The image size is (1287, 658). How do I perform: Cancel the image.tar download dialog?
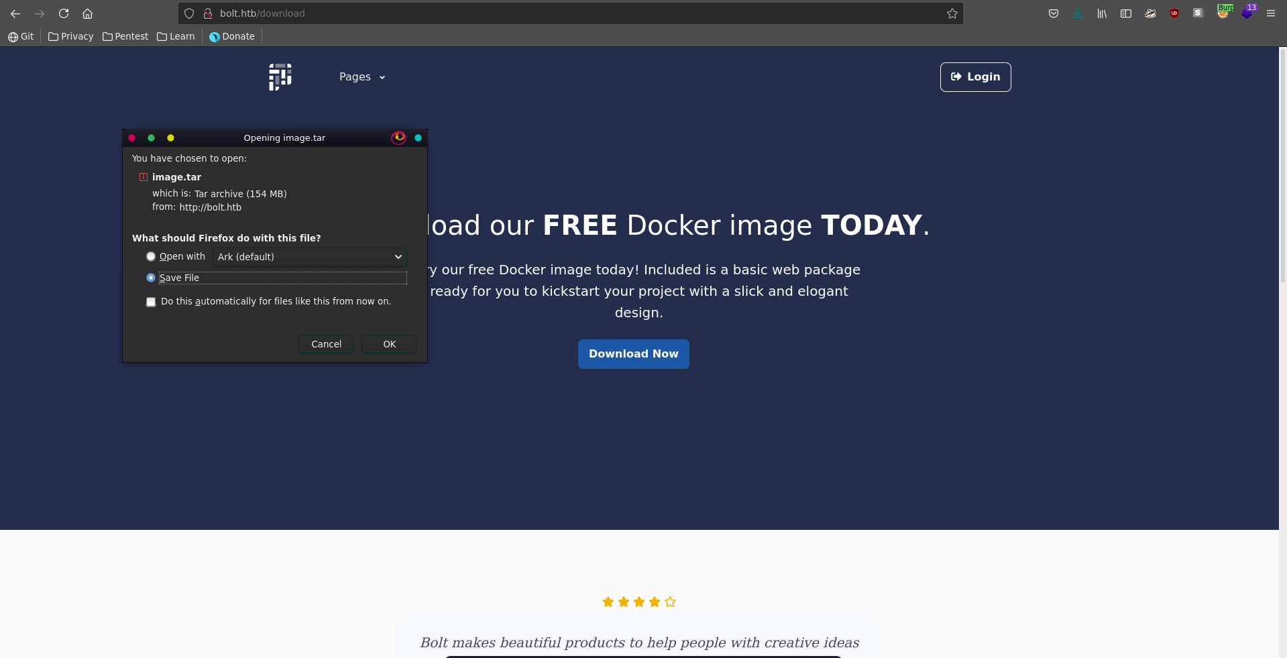coord(326,344)
